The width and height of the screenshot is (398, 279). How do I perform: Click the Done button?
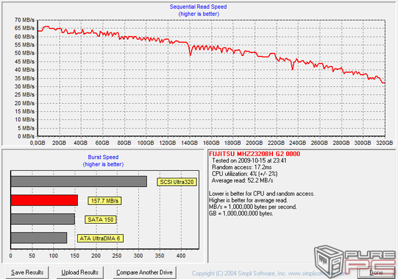pyautogui.click(x=376, y=273)
